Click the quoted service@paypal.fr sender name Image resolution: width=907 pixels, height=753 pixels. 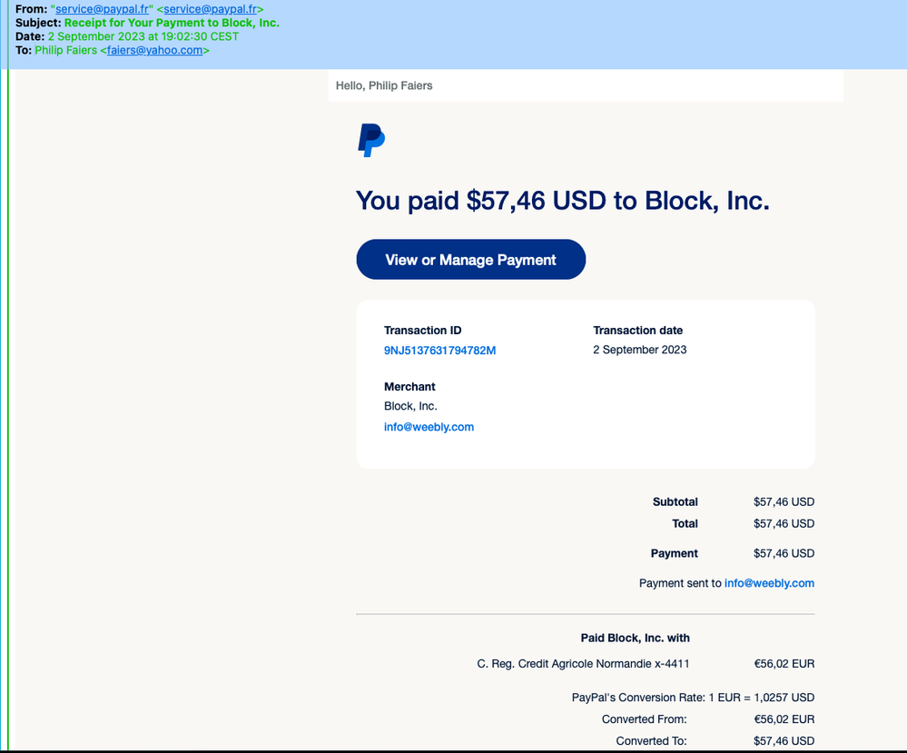[101, 9]
